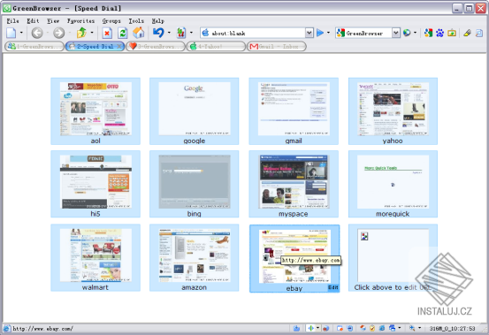The height and width of the screenshot is (335, 489).
Task: Stop loading with the red X icon
Action: [107, 33]
